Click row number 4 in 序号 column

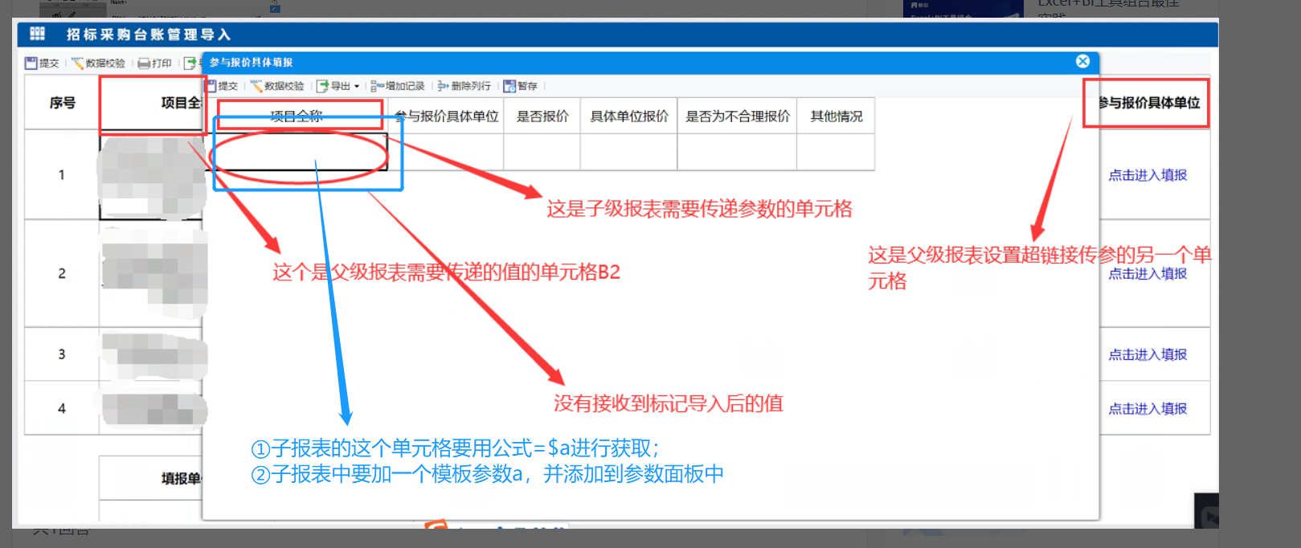point(62,408)
